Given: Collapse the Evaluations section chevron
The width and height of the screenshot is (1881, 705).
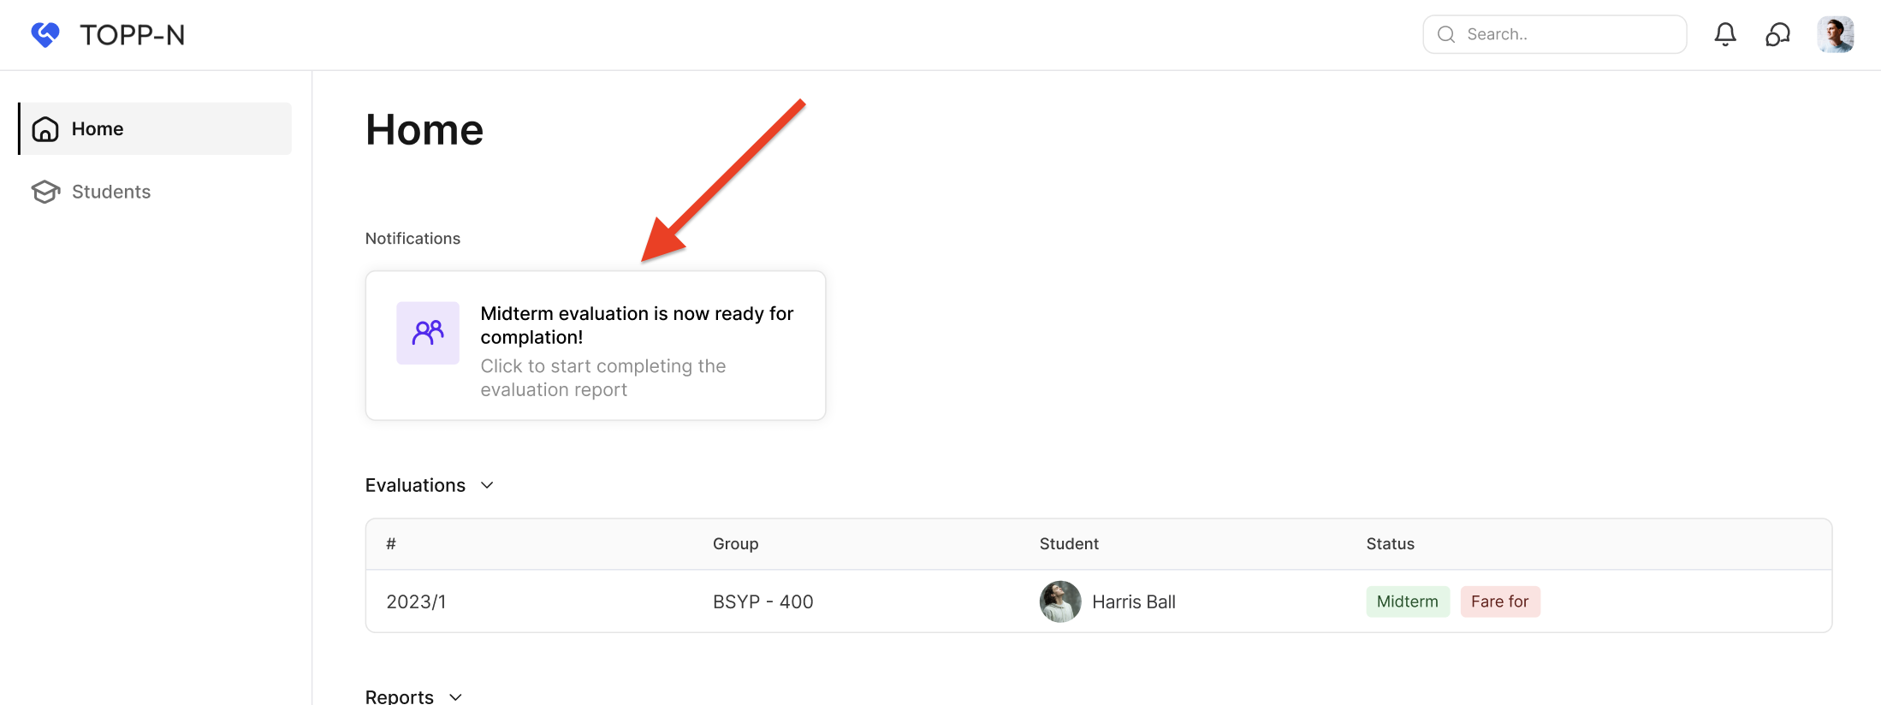Looking at the screenshot, I should (x=487, y=485).
